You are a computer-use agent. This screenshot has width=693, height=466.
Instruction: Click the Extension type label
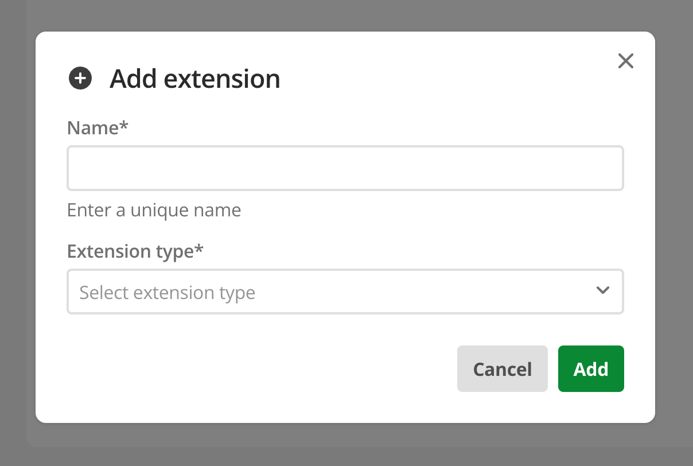pos(135,251)
